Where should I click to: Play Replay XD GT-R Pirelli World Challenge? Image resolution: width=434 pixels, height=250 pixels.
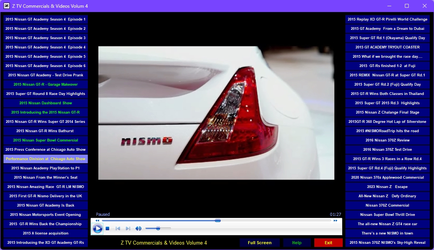pyautogui.click(x=387, y=19)
